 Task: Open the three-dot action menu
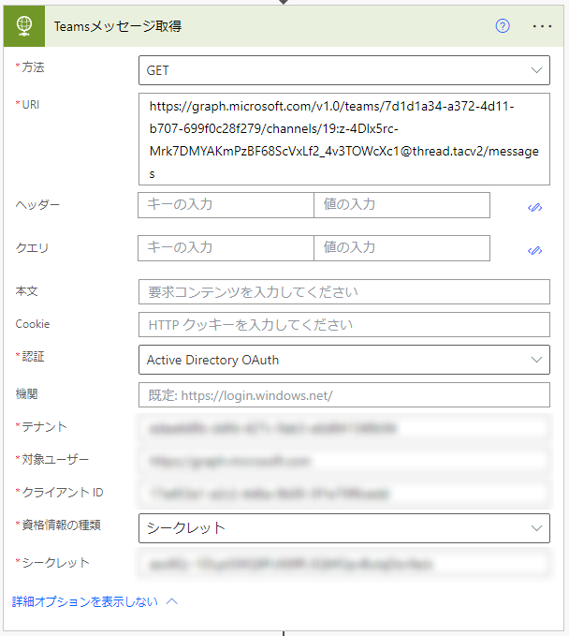click(x=542, y=26)
